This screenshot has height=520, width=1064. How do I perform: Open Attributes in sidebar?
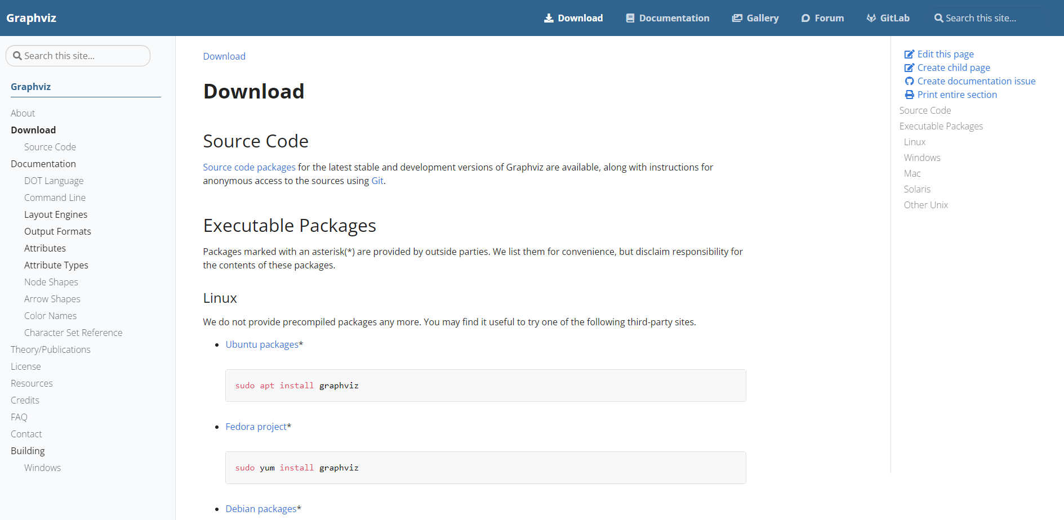click(45, 248)
